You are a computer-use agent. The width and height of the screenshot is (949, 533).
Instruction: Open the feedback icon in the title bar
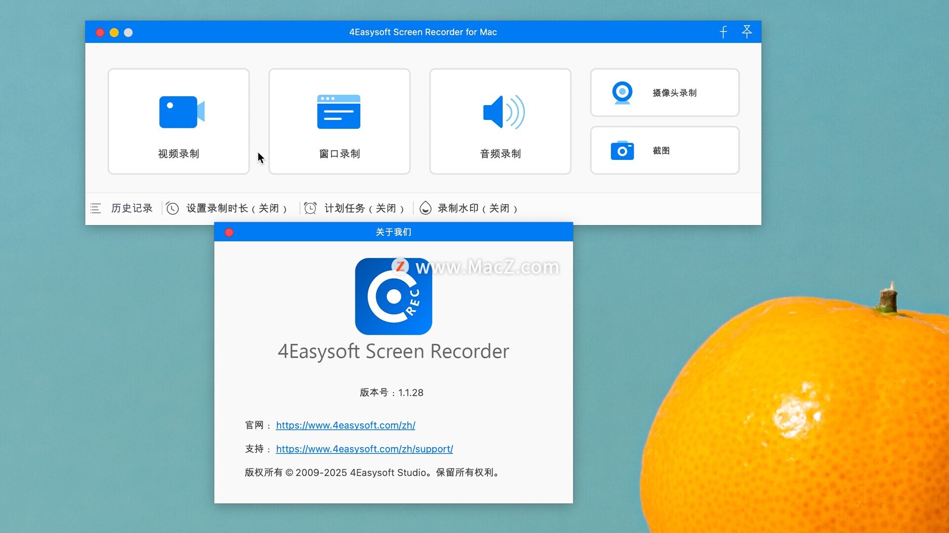coord(723,32)
